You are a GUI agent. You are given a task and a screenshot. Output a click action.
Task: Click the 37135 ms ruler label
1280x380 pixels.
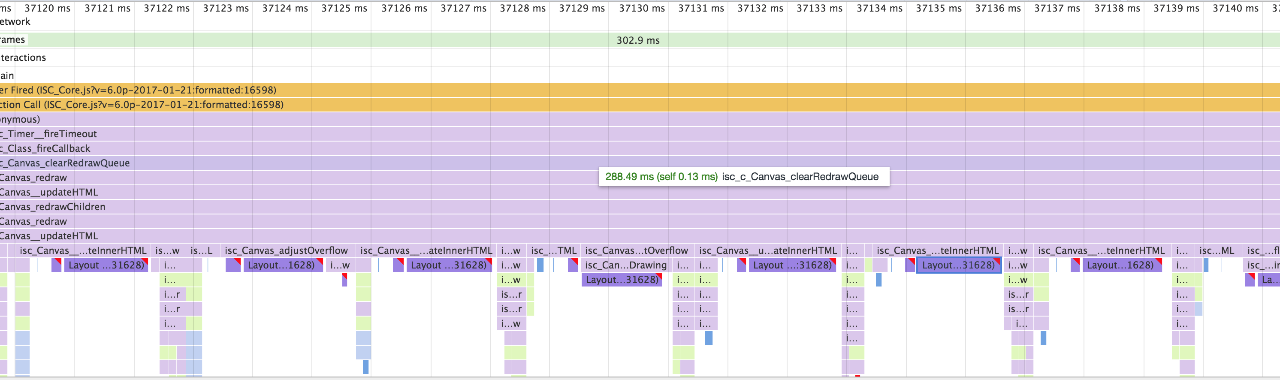point(938,9)
